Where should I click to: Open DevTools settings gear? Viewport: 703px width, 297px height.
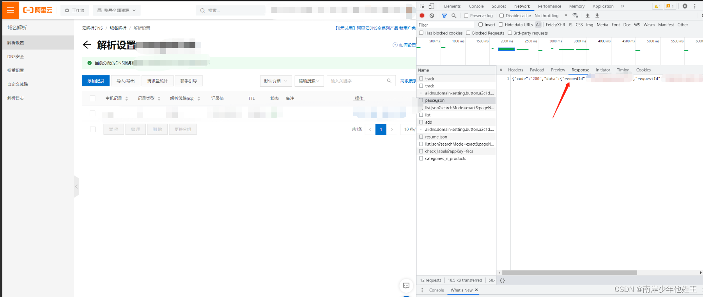[x=685, y=6]
